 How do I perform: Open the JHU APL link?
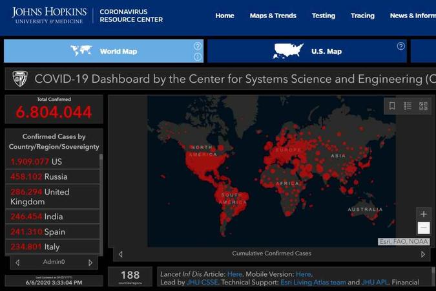pyautogui.click(x=375, y=283)
